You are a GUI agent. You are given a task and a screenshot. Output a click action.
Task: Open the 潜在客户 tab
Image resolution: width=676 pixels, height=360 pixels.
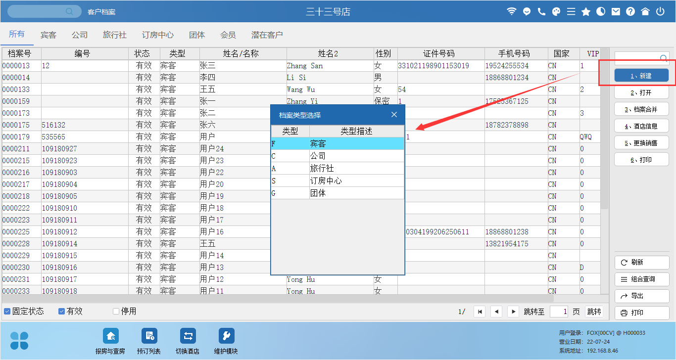click(x=267, y=35)
